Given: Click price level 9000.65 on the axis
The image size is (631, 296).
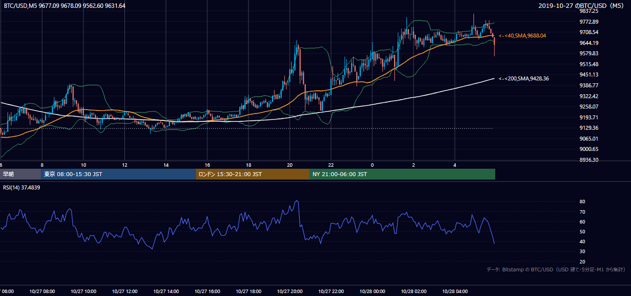Looking at the screenshot, I should (589, 149).
